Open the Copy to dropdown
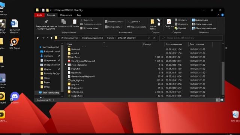Screen dimensions: 240x135 click(114, 27)
